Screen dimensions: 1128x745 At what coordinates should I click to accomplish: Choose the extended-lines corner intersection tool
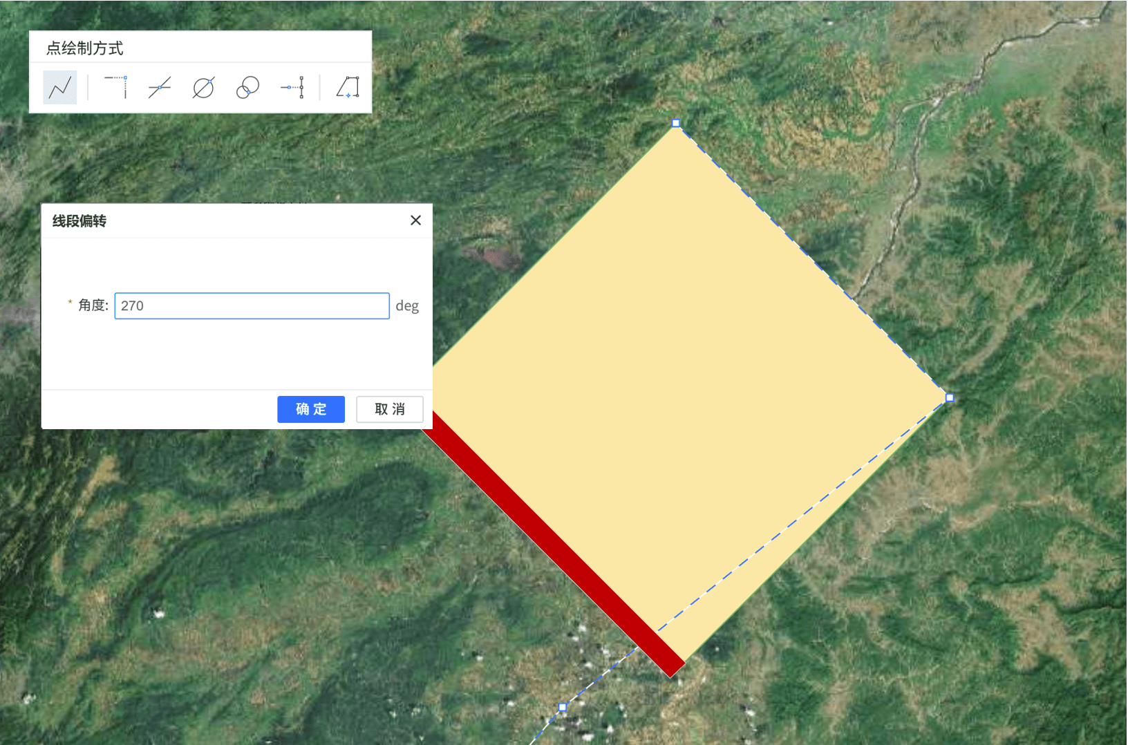[x=116, y=88]
